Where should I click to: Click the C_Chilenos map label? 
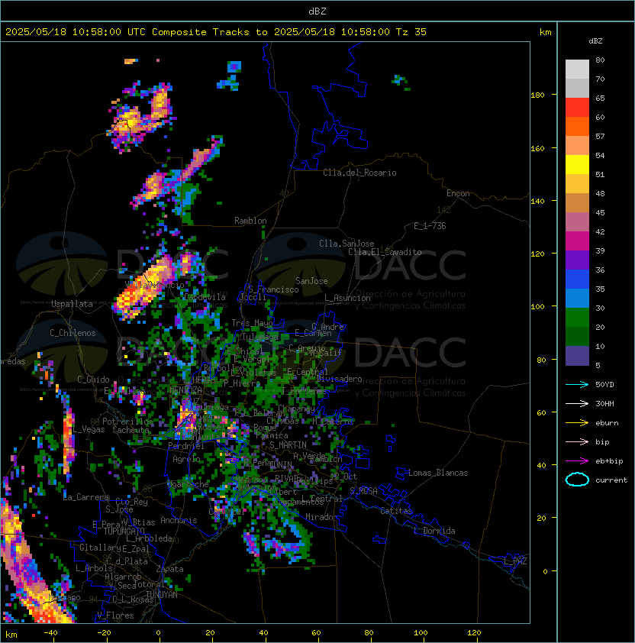click(73, 333)
